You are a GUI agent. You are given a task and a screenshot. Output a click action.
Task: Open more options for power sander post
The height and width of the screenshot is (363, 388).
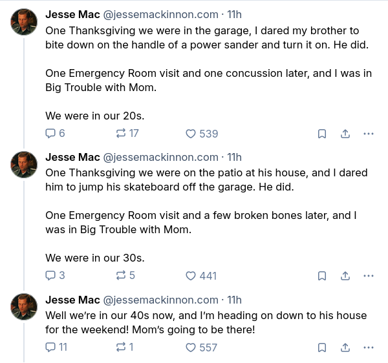369,134
